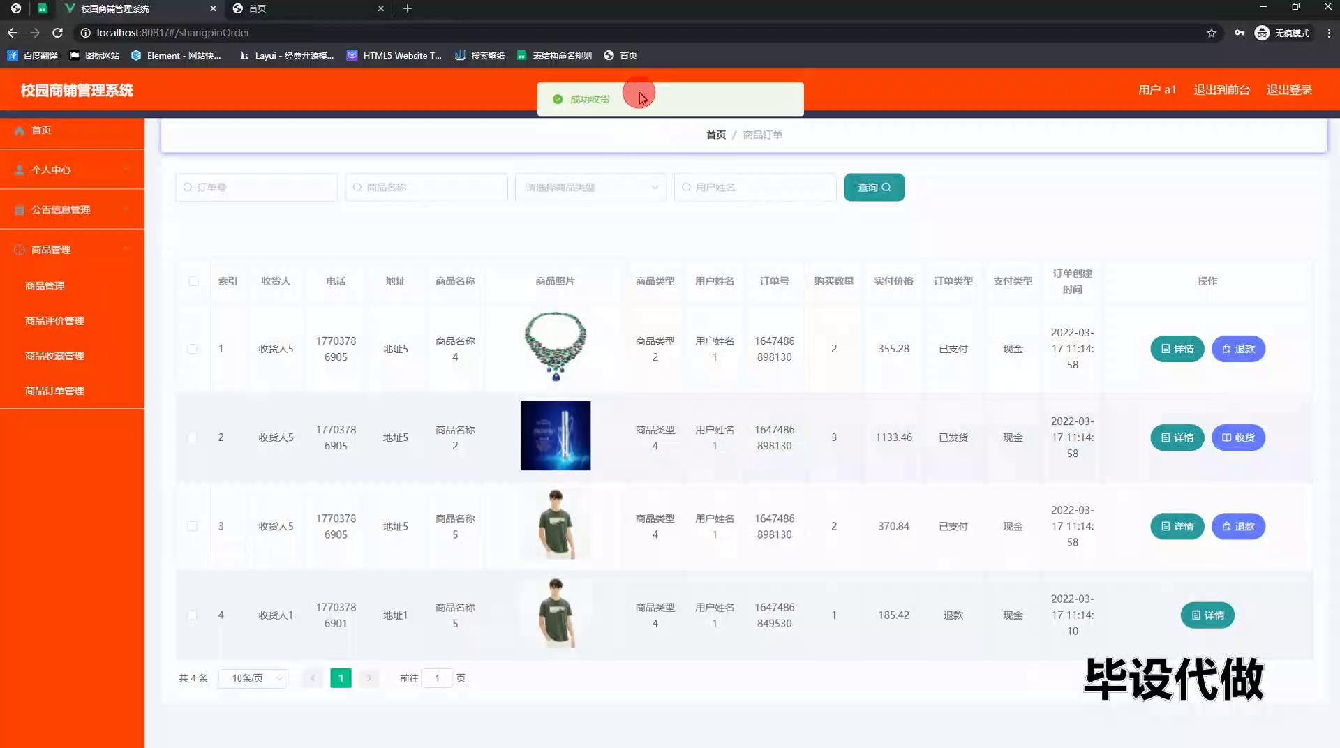
Task: Open 商品评价管理 in the sidebar
Action: (x=54, y=321)
